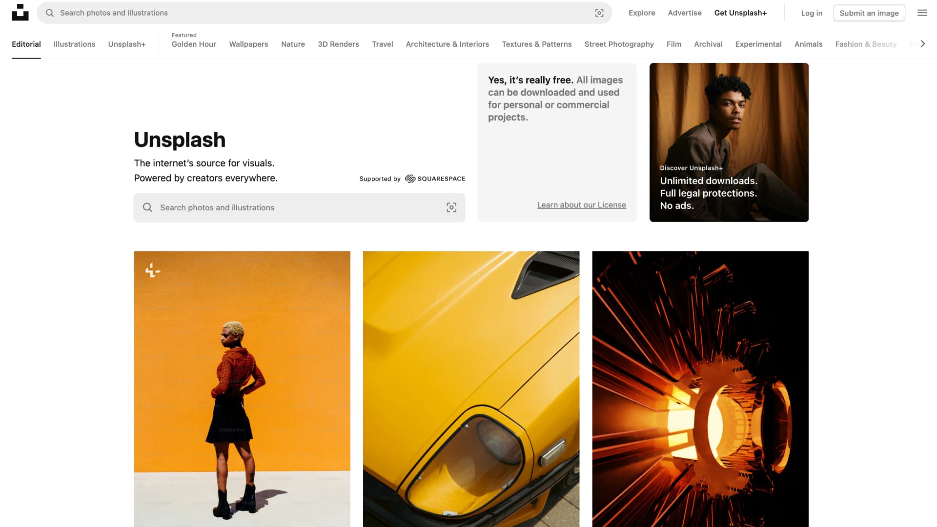Open Learn about our License link
Viewport: 937px width, 527px height.
coord(581,205)
